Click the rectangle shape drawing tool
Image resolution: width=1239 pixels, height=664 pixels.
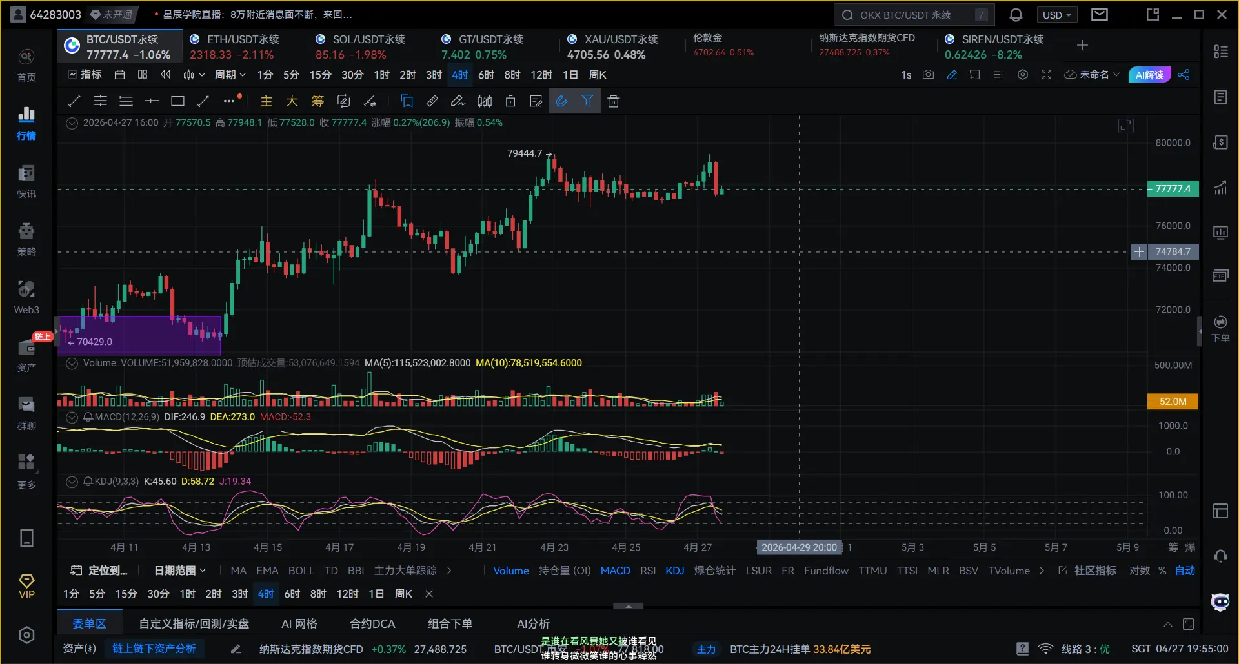point(177,101)
